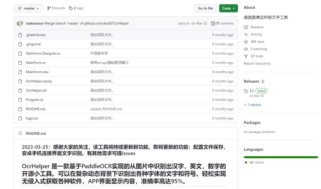Open the Update README.md commit message
Image resolution: width=321 pixels, height=189 pixels.
point(106,109)
